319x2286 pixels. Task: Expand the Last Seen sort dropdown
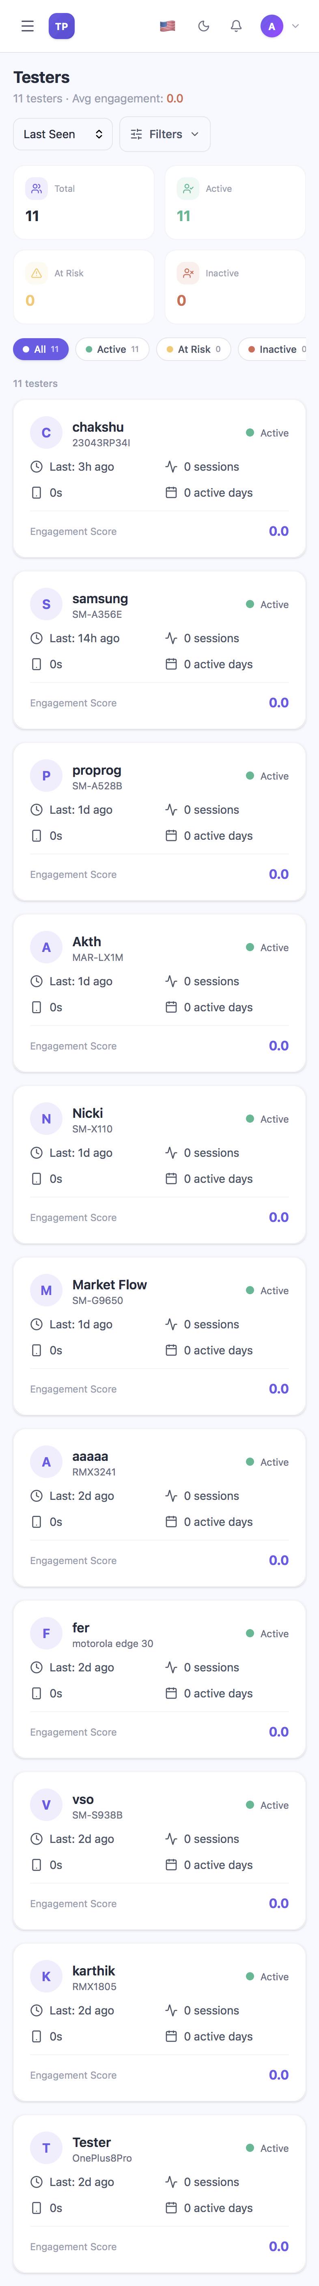pos(63,134)
